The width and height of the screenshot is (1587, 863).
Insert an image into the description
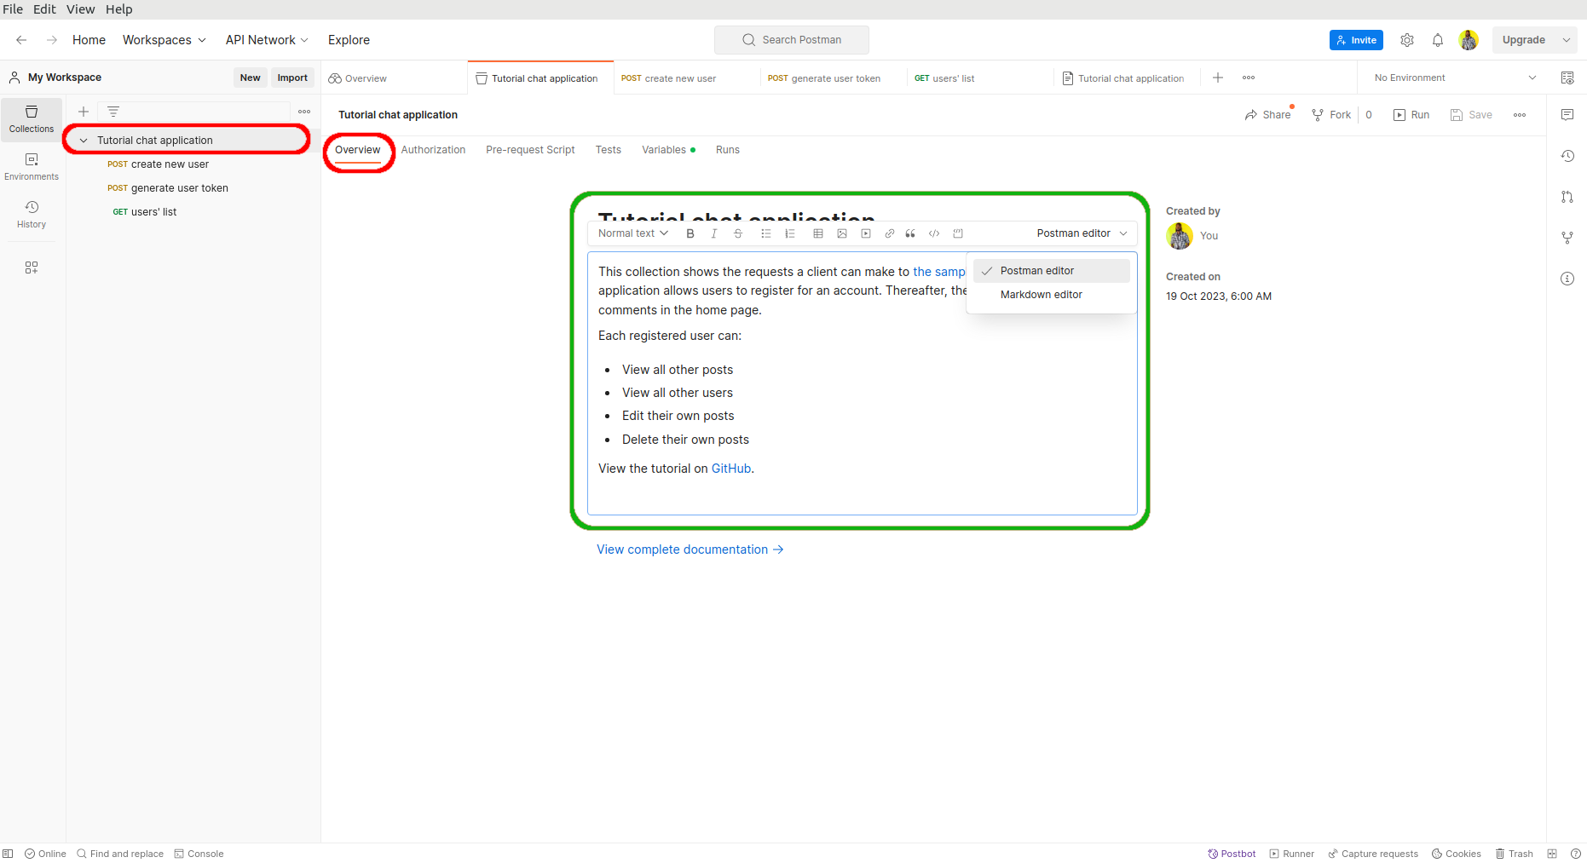click(842, 233)
